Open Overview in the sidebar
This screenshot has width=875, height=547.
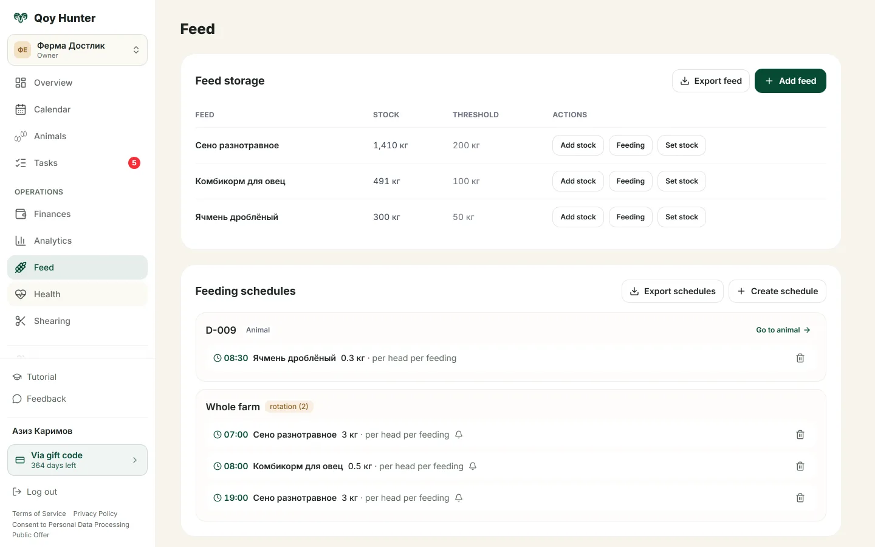77,83
